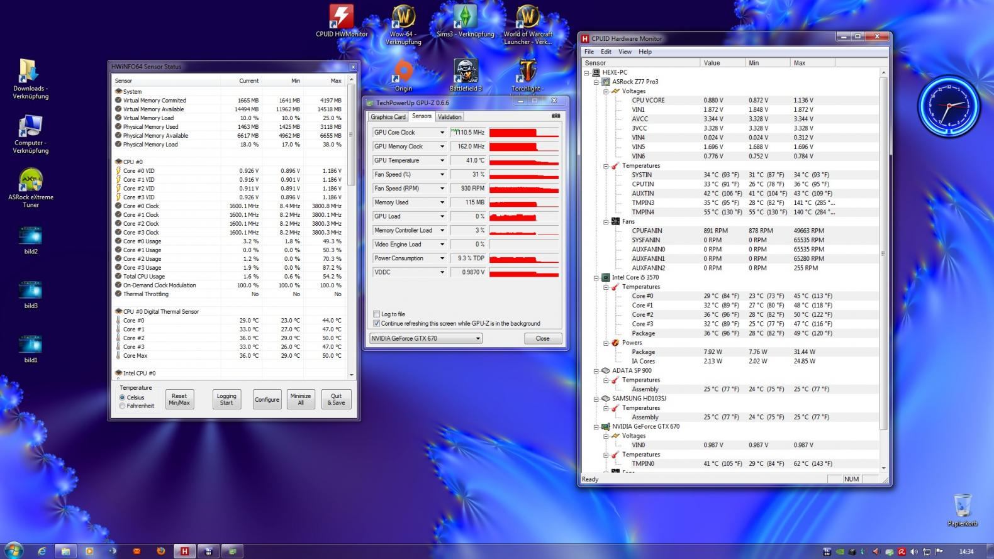
Task: Click the desktop analog clock gadget
Action: pos(949,105)
